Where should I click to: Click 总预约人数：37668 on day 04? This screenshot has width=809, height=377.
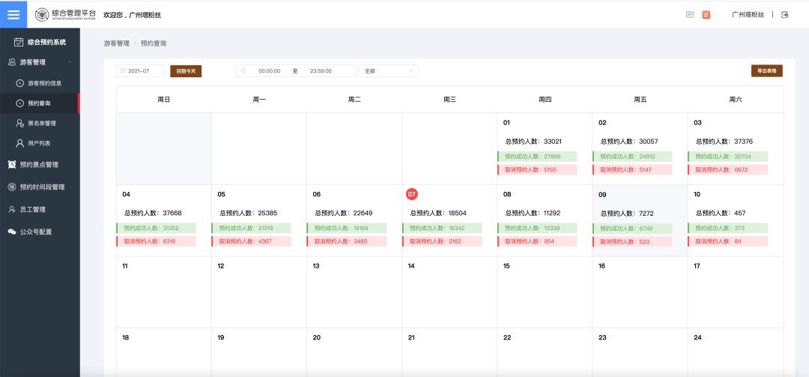click(x=153, y=213)
